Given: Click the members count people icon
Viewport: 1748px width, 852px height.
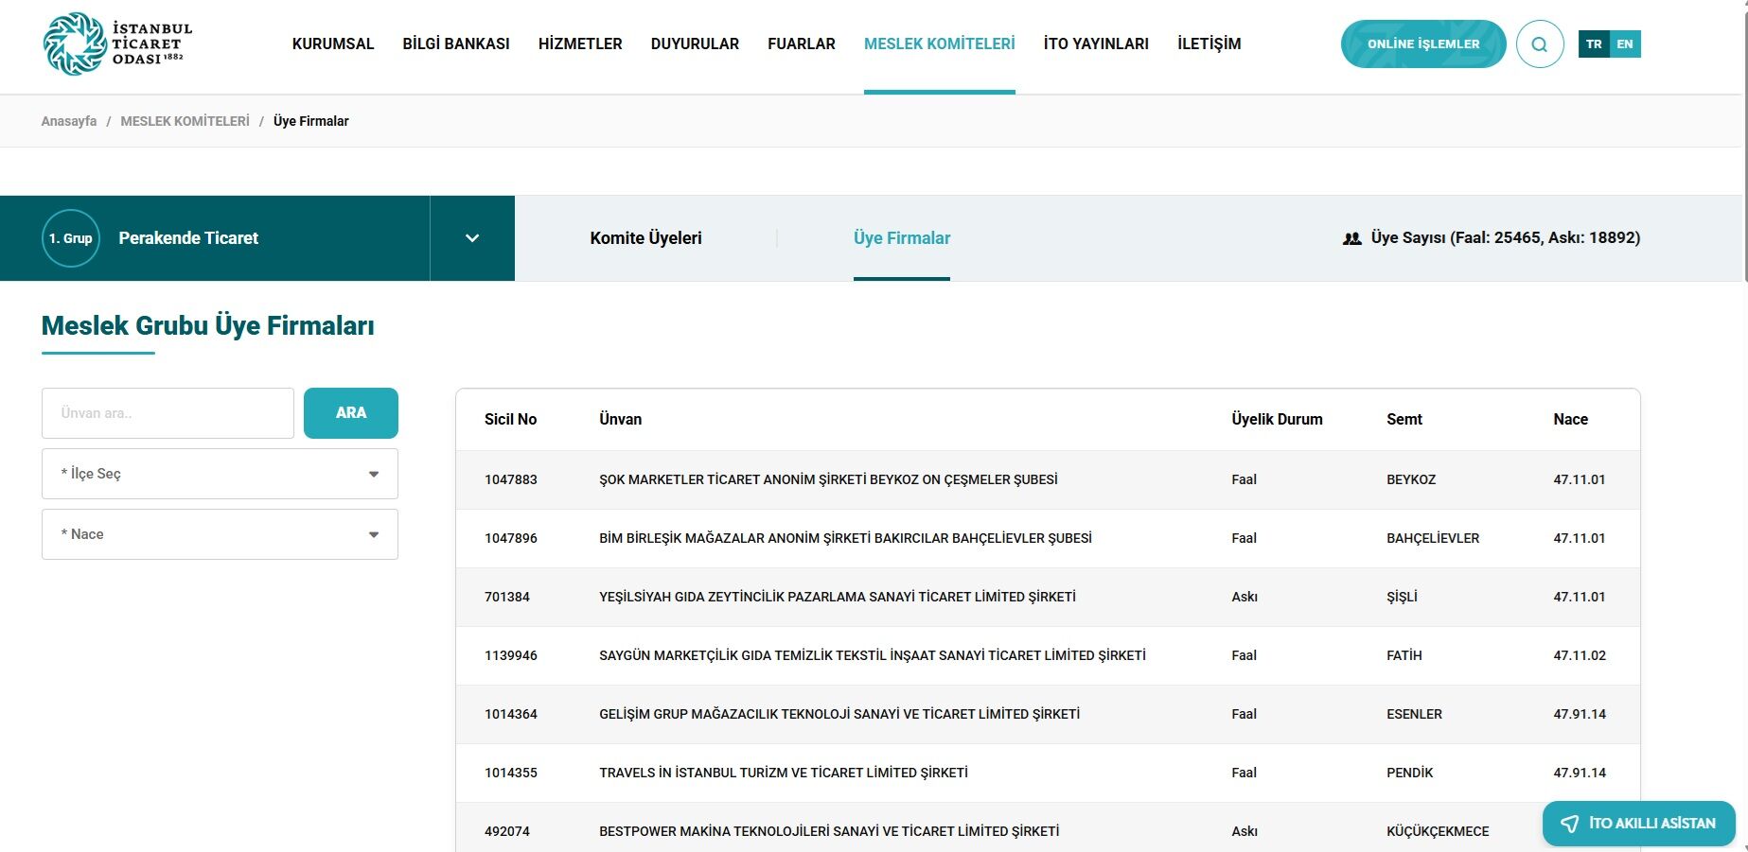Looking at the screenshot, I should pos(1351,239).
